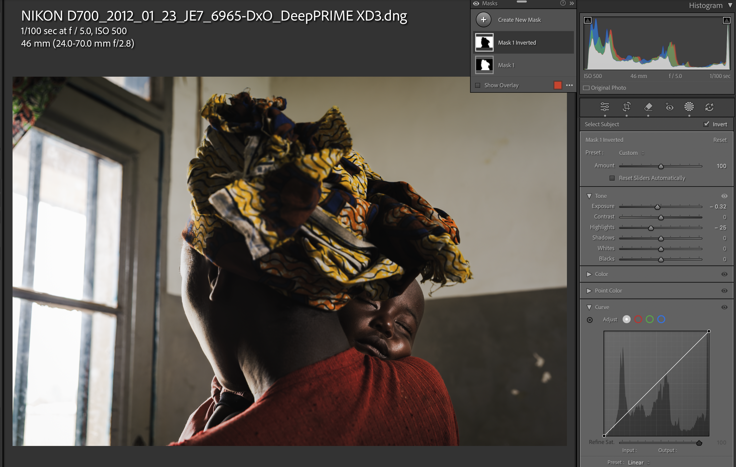Activate the Red Eye correction tool
The height and width of the screenshot is (467, 736).
pyautogui.click(x=669, y=107)
